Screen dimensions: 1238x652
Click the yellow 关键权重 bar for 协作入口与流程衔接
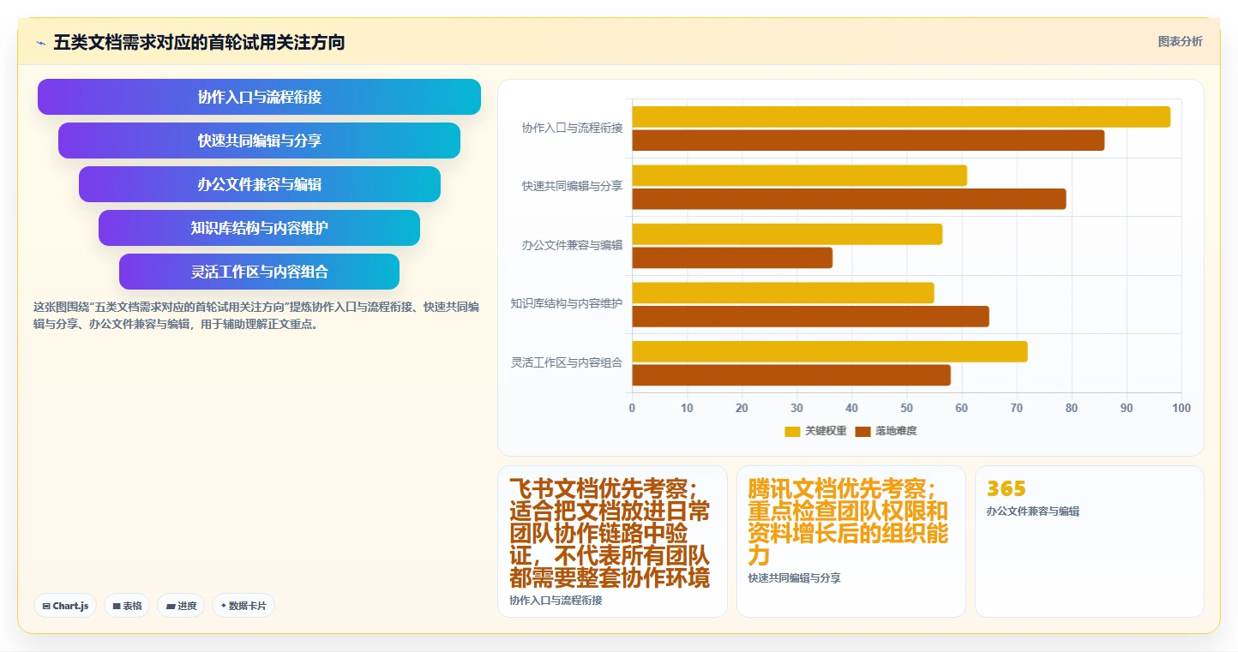point(901,117)
